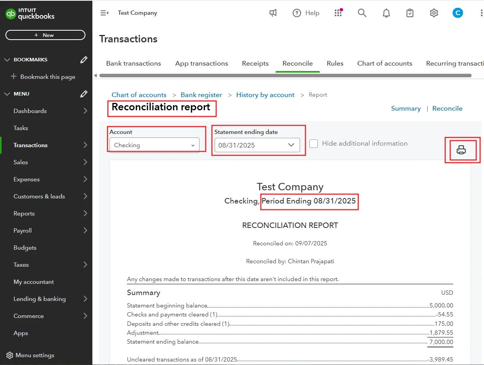
Task: Open the Account dropdown showing Checking
Action: [x=154, y=145]
